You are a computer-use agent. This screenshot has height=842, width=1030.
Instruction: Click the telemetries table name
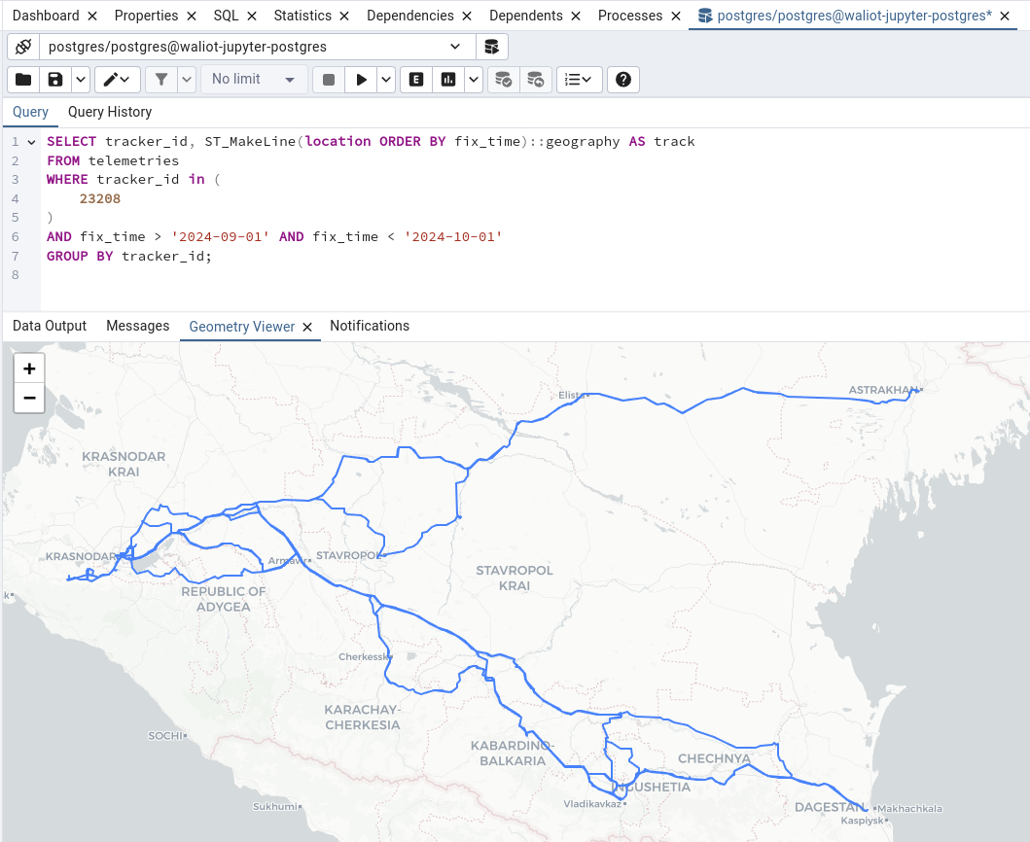[x=133, y=160]
